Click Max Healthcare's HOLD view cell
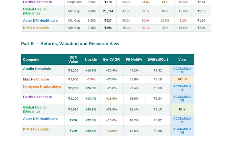This screenshot has width=234, height=141. (182, 79)
